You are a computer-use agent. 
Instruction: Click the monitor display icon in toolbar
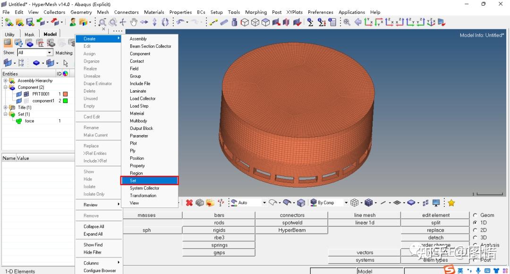point(436,203)
